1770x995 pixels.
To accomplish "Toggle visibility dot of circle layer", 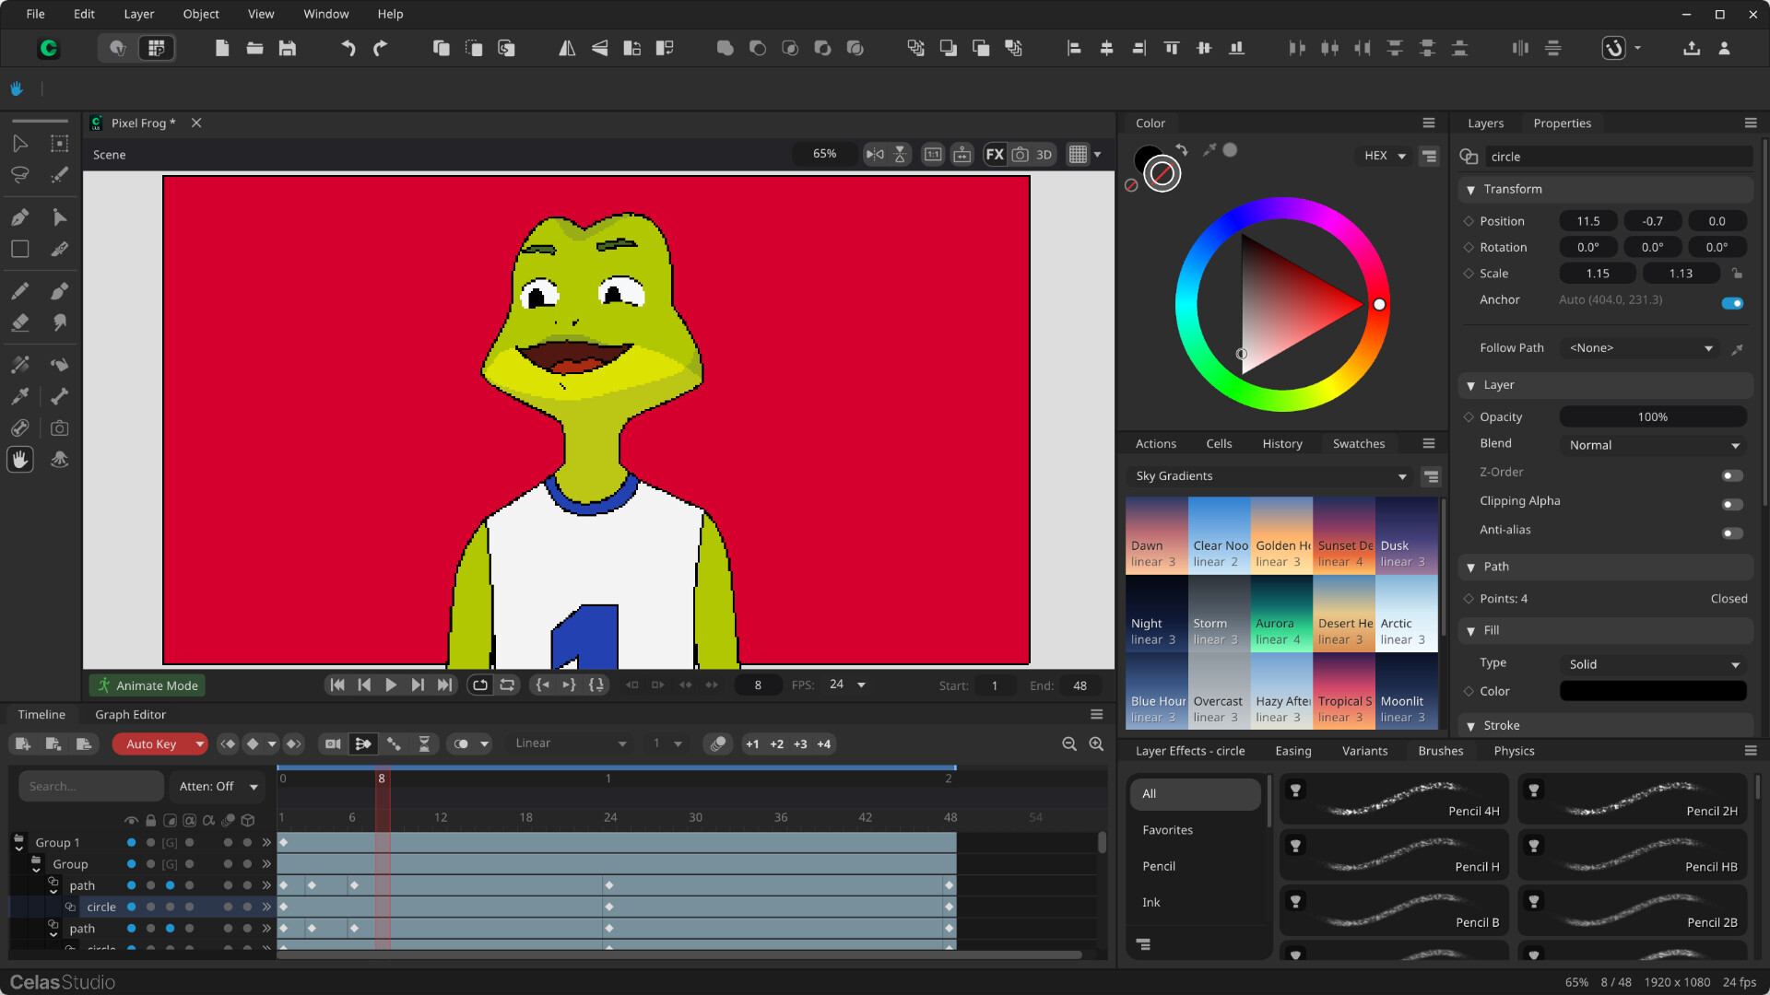I will (131, 907).
